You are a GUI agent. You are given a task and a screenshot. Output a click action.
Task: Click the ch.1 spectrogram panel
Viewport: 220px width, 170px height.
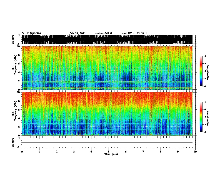[107, 68]
